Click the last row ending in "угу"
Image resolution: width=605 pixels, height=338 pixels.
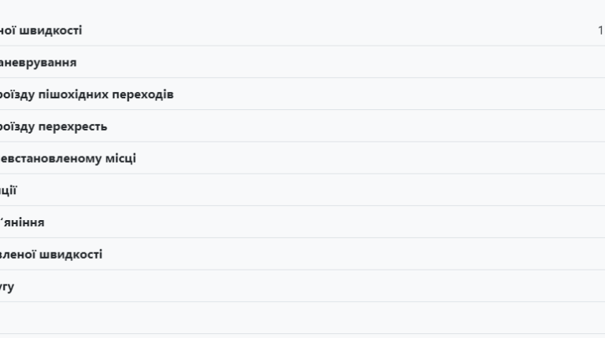tap(302, 287)
